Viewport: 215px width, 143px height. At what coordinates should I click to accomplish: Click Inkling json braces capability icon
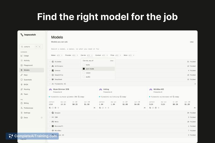(x=103, y=108)
